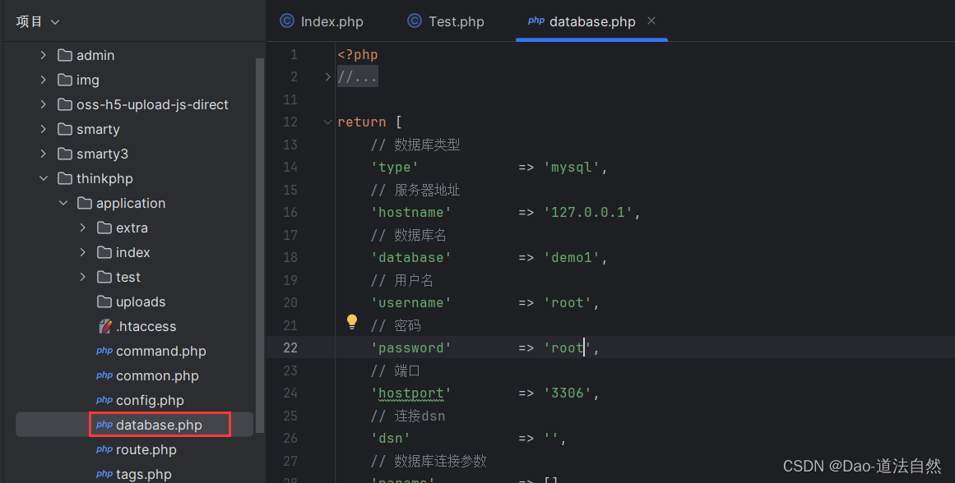Image resolution: width=955 pixels, height=483 pixels.
Task: Collapse the thinkphp folder
Action: 44,178
